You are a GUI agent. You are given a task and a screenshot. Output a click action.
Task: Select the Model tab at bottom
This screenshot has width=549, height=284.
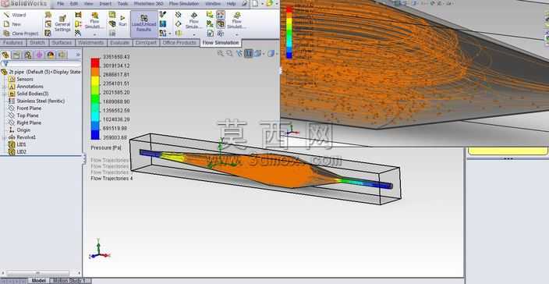[38, 281]
